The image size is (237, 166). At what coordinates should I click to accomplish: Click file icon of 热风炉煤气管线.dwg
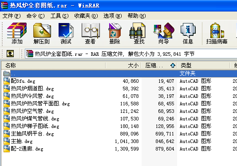click(7, 119)
